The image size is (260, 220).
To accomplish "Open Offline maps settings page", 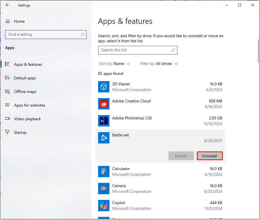I will tap(25, 92).
